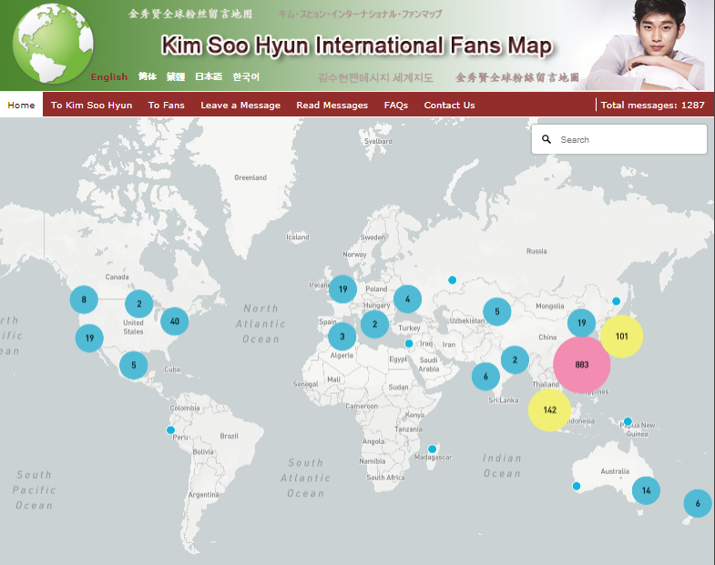
Task: Open To Kim Soo Hyun menu item
Action: point(92,105)
